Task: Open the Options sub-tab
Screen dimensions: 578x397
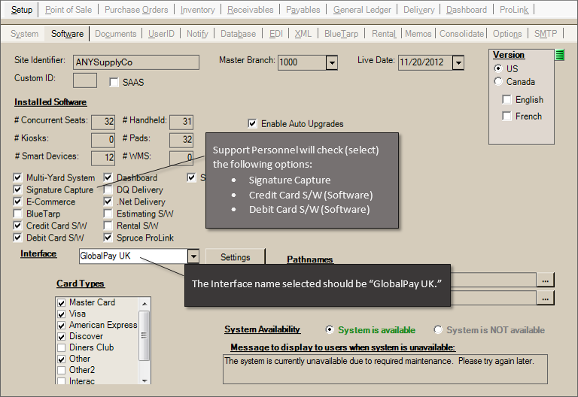Action: coord(507,34)
